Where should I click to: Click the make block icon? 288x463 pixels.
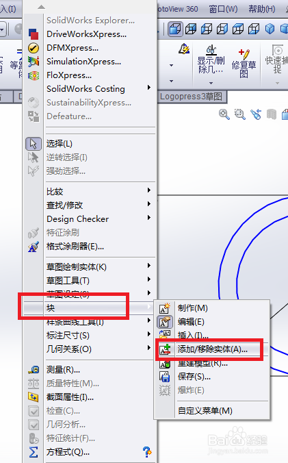click(x=165, y=308)
